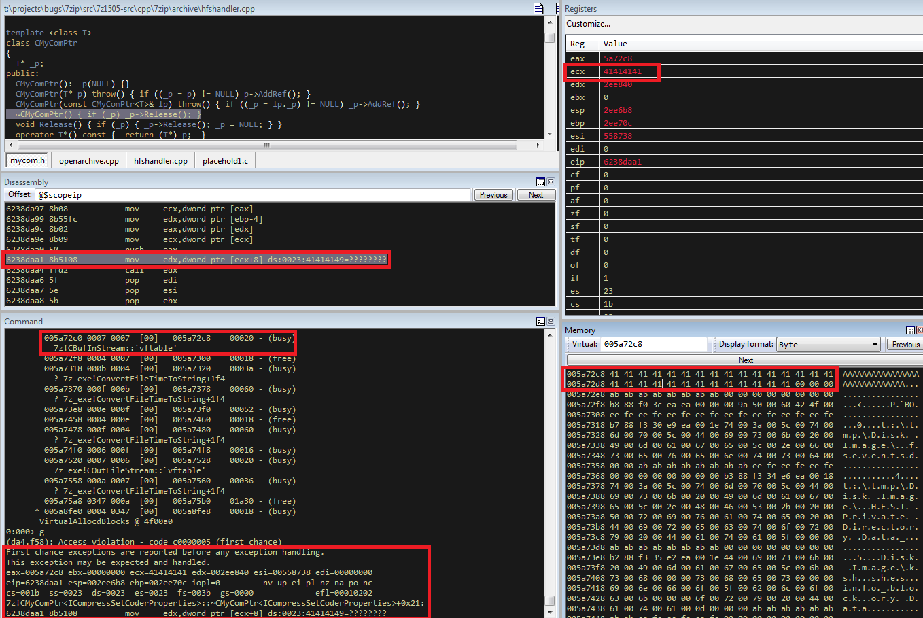Image resolution: width=923 pixels, height=618 pixels.
Task: Click the Memory window table icon
Action: coord(910,330)
